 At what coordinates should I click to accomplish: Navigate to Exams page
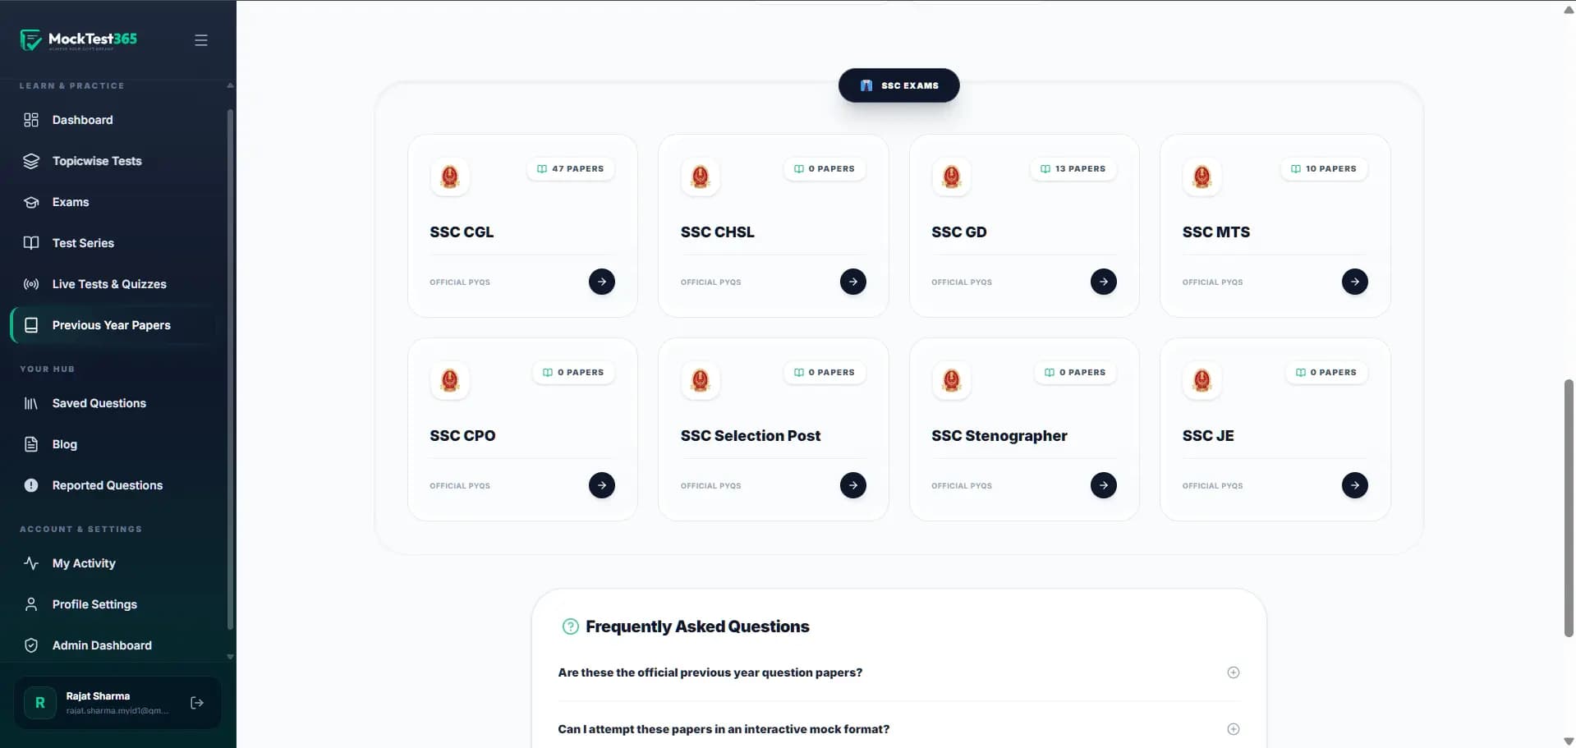(x=113, y=202)
